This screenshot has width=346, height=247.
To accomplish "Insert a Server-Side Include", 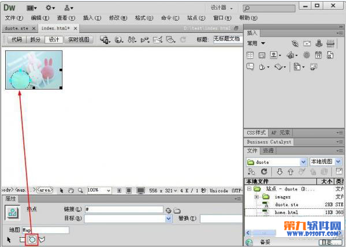I will click(330, 55).
